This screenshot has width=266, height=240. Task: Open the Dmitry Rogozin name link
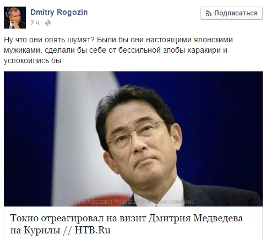point(59,12)
